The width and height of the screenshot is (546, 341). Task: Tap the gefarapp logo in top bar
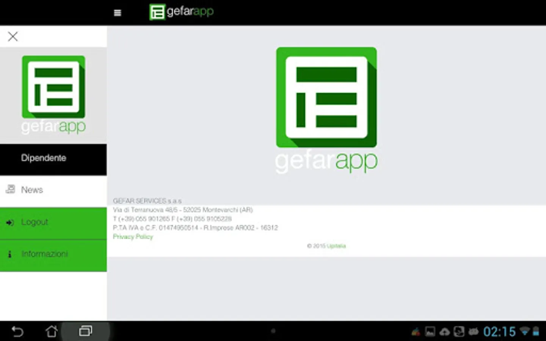(x=181, y=12)
